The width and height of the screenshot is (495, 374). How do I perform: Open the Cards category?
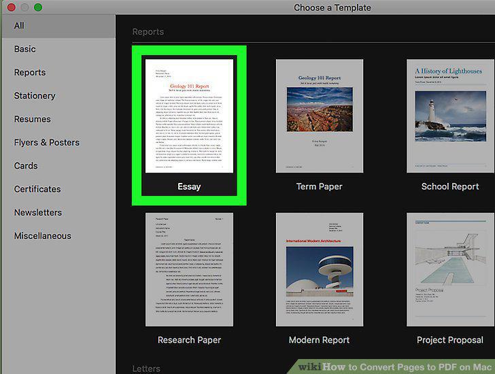click(58, 166)
